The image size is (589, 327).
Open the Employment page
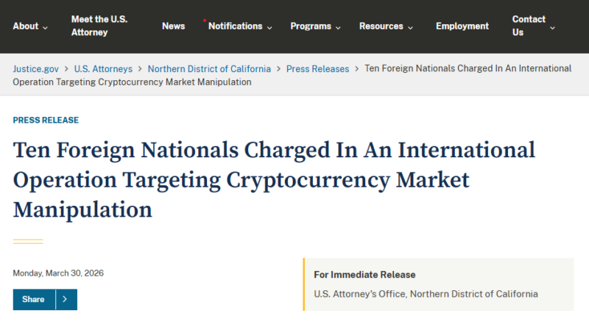tap(462, 26)
